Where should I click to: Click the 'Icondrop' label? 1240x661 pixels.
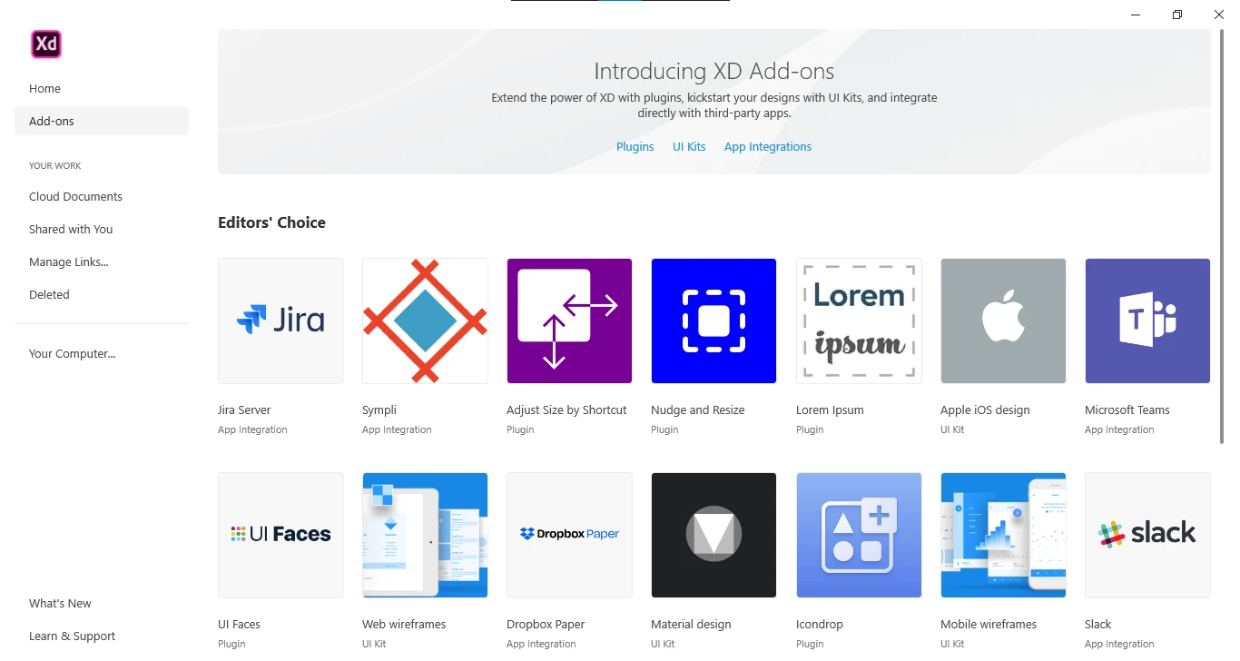[820, 625]
